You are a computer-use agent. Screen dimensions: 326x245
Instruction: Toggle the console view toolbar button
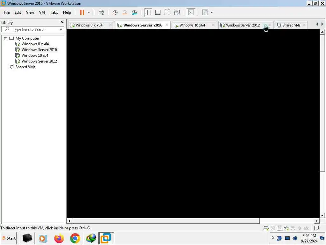pos(191,12)
